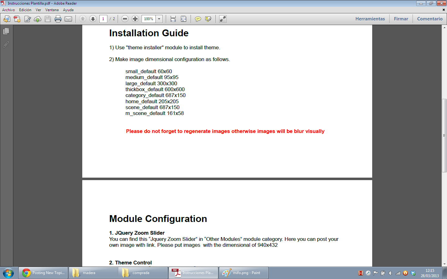Click the Windows Start button

click(8, 273)
